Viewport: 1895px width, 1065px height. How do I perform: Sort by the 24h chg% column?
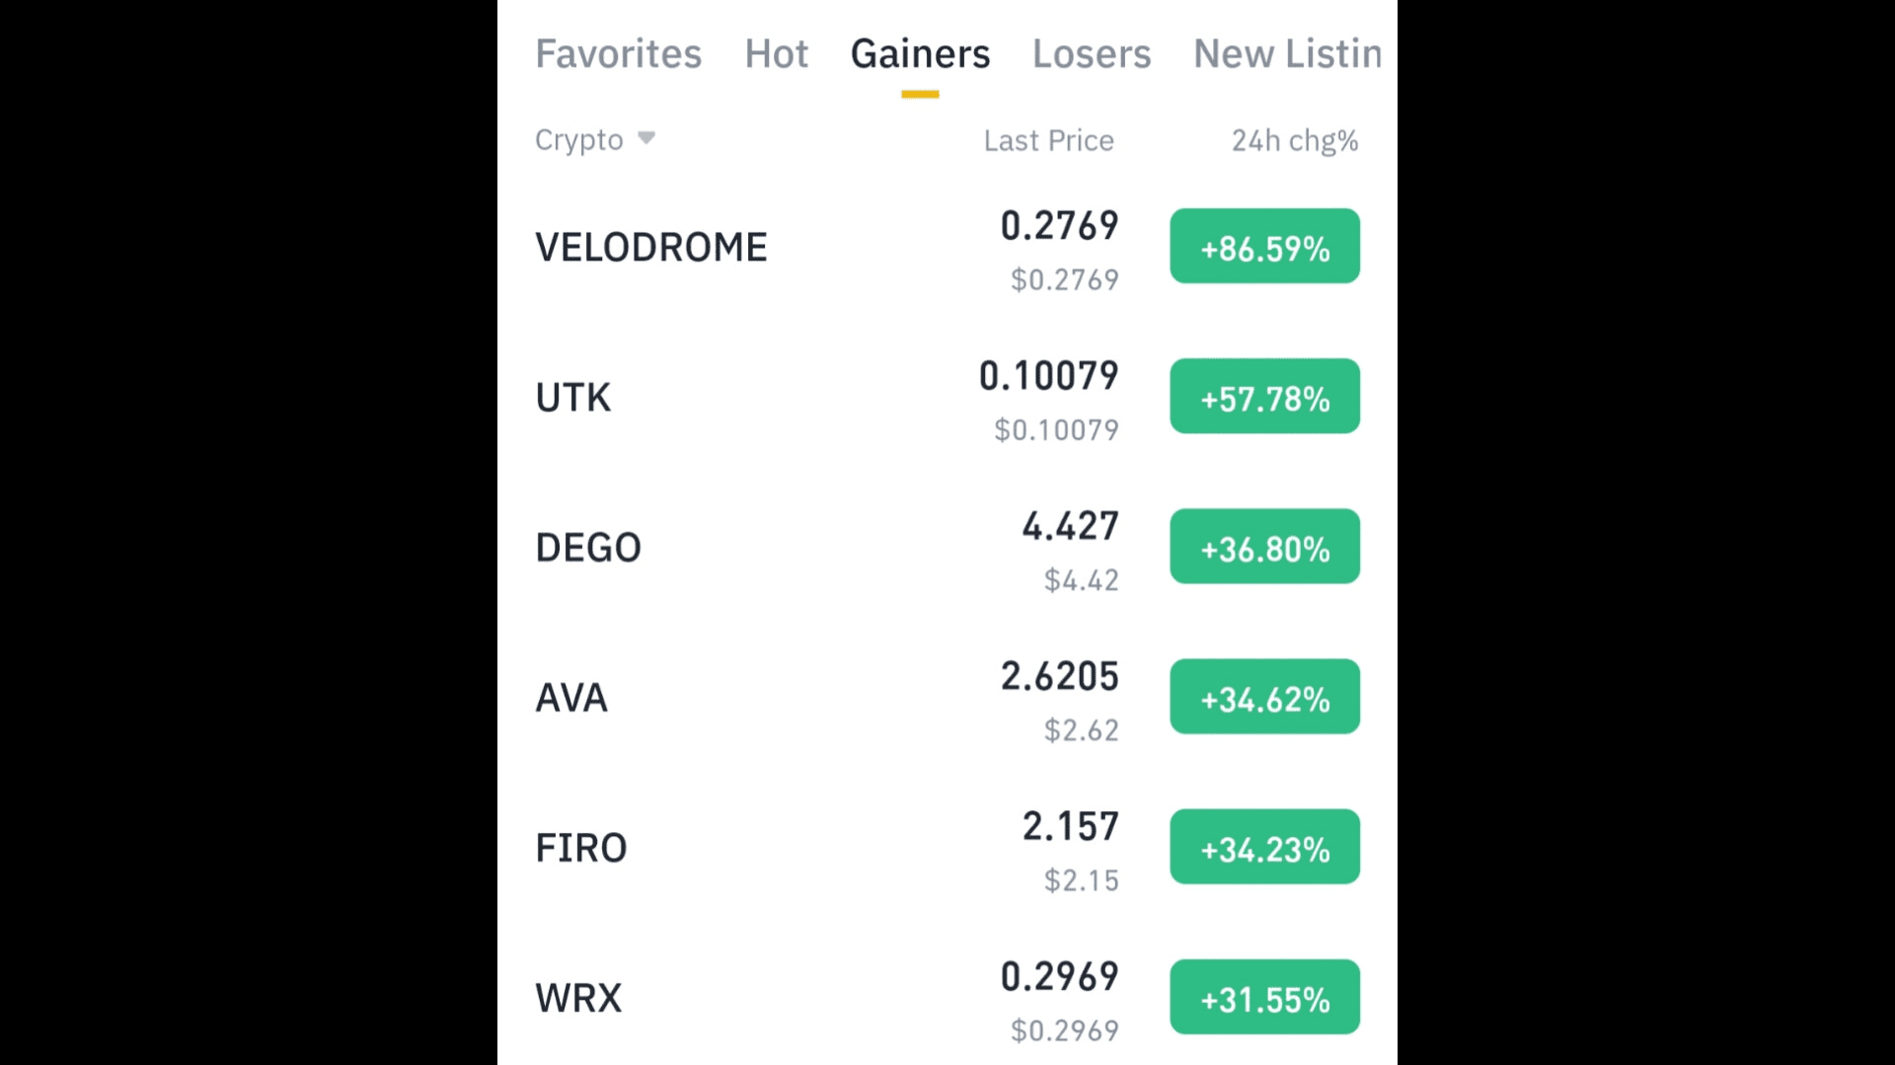[1295, 140]
